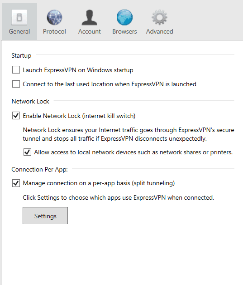The width and height of the screenshot is (243, 285).
Task: Disable the Enable Network Lock checkbox
Action: pos(16,116)
